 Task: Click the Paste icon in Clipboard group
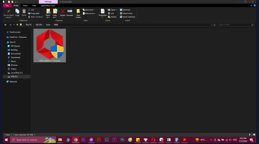coord(24,13)
